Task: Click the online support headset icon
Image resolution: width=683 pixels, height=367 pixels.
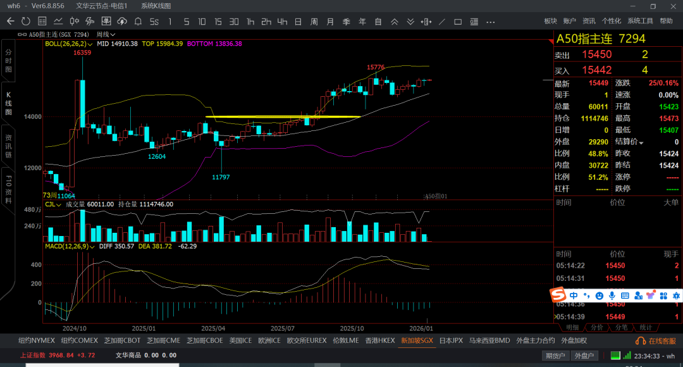Action: (x=641, y=341)
